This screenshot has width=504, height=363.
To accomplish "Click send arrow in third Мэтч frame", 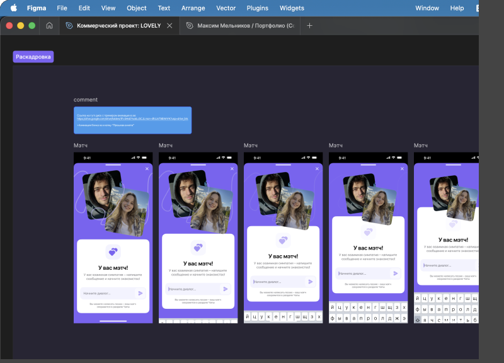I will [x=311, y=282].
